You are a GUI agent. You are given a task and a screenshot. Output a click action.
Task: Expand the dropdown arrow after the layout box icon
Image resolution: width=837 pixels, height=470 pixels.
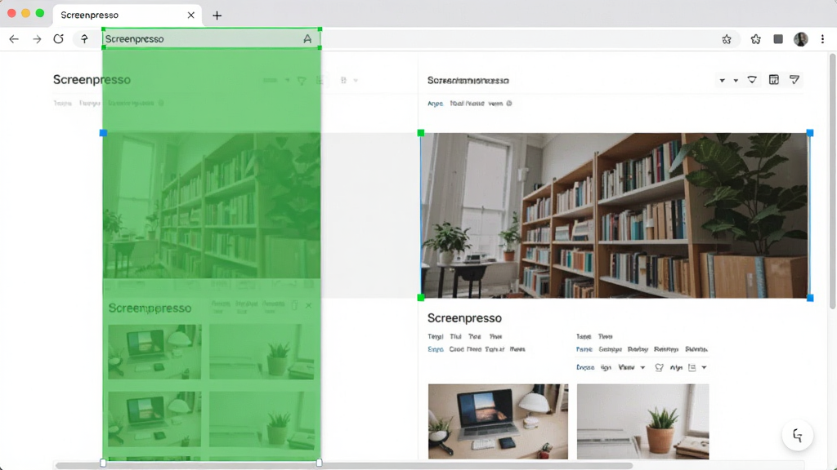pos(704,368)
